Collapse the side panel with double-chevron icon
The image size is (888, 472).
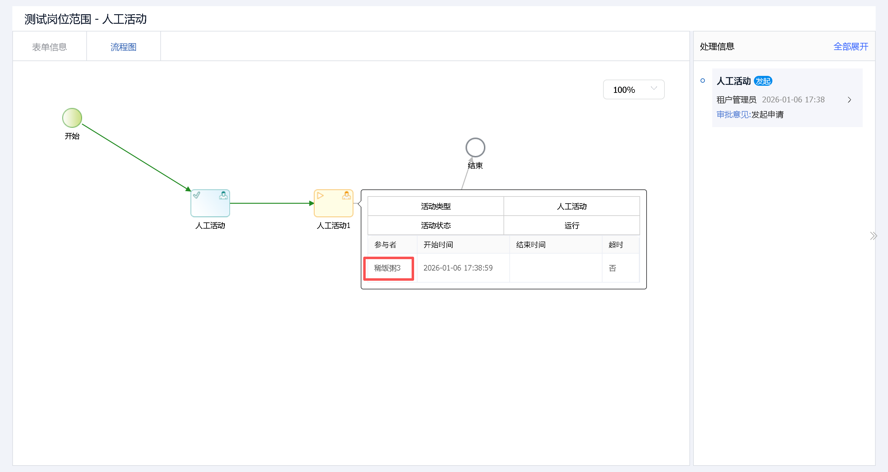(873, 236)
